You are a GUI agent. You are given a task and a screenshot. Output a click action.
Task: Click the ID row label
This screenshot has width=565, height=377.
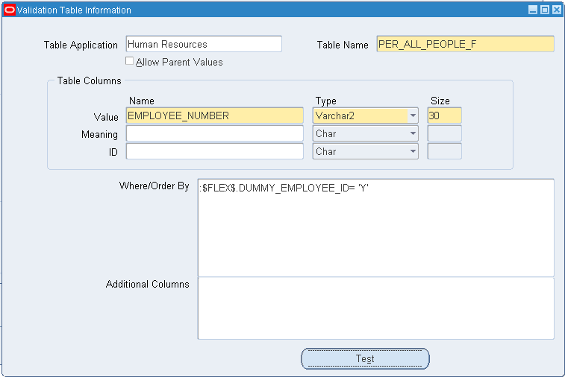[113, 152]
